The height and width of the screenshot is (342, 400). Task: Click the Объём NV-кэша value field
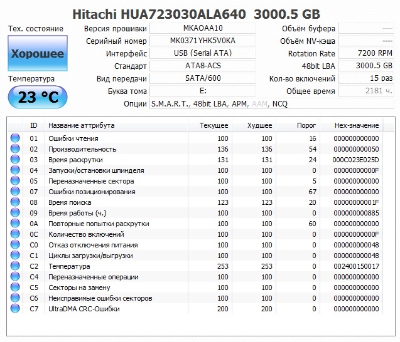[366, 41]
